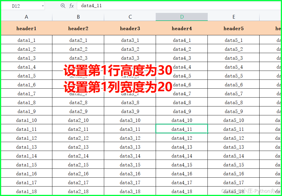Select cell data1_12
This screenshot has height=196, width=282.
pos(26,137)
